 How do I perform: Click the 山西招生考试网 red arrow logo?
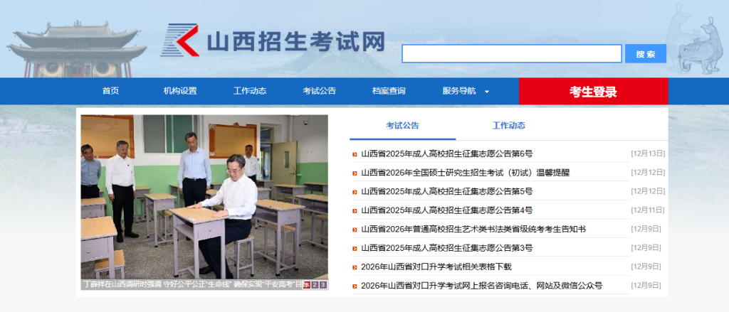pyautogui.click(x=180, y=40)
